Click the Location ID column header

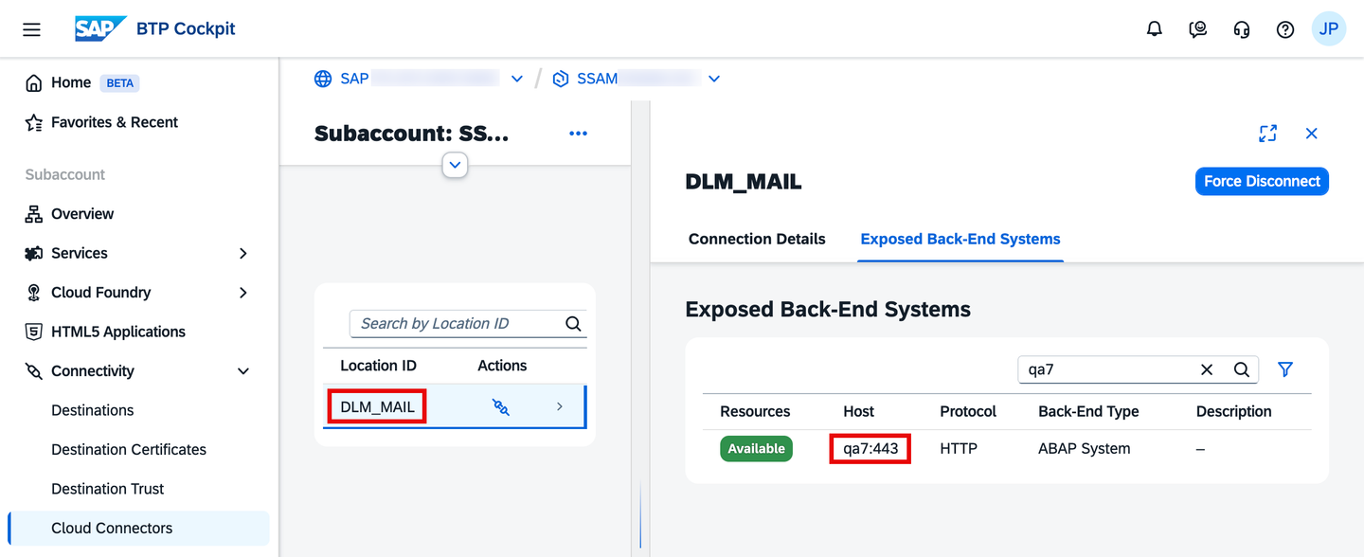(x=378, y=366)
